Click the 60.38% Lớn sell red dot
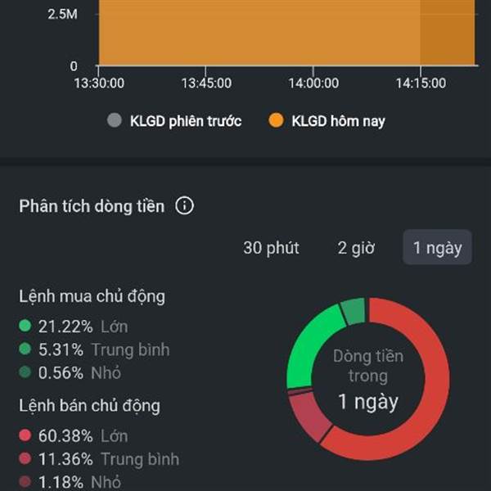This screenshot has width=491, height=491. tap(25, 435)
